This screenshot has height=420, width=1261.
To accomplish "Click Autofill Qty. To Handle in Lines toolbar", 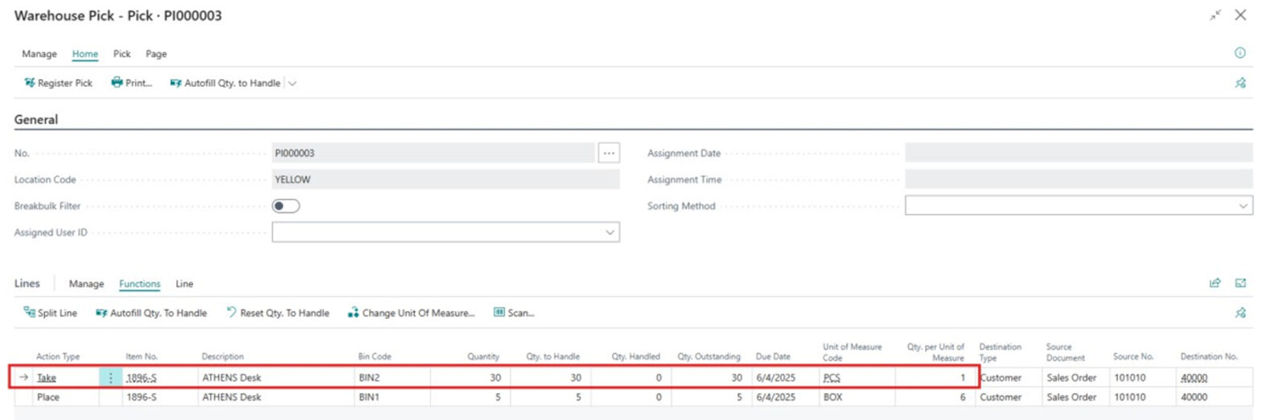I will point(151,313).
